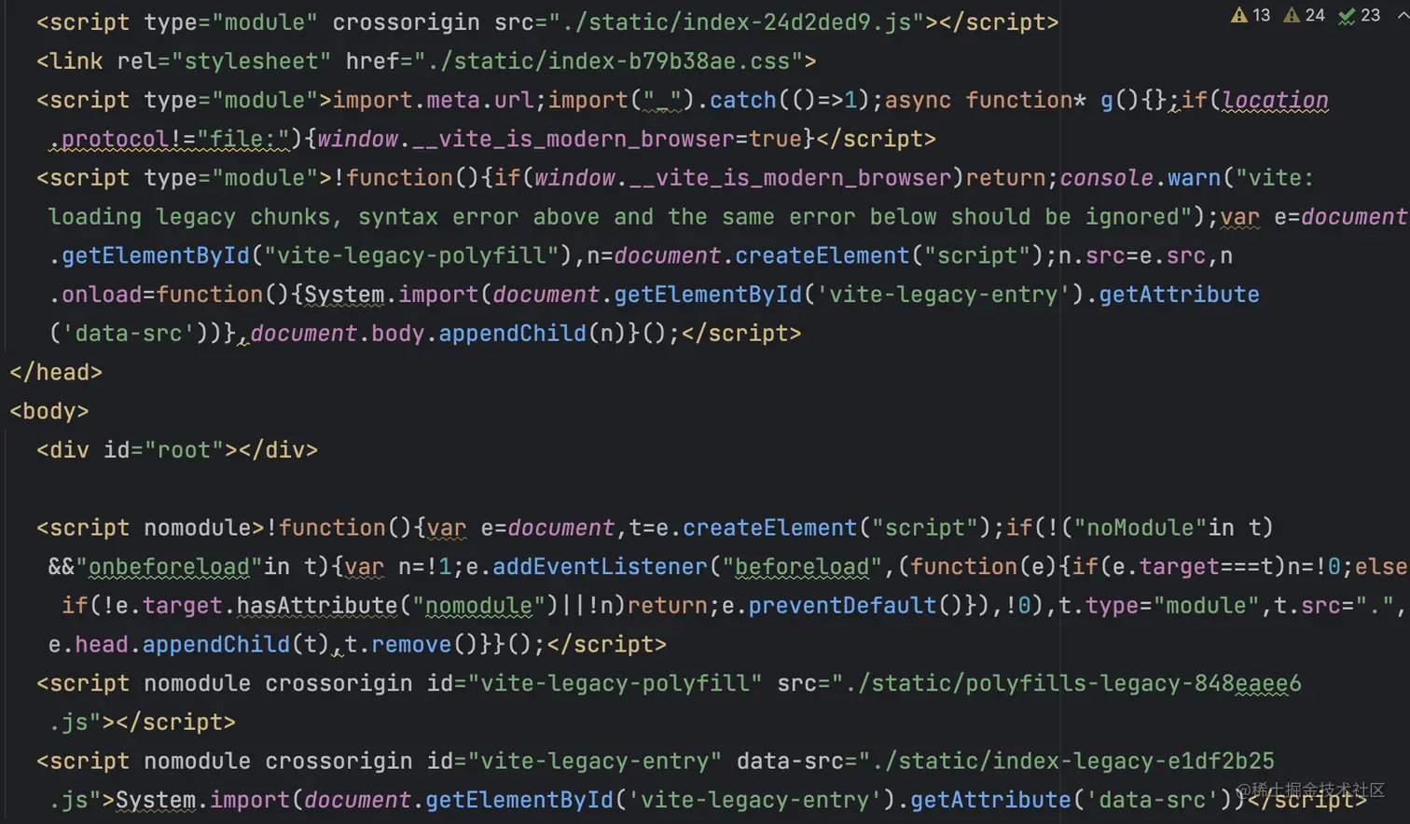Click ./static/polyfills-legacy-848eaee6 src path
Image resolution: width=1410 pixels, height=824 pixels.
tap(1072, 683)
